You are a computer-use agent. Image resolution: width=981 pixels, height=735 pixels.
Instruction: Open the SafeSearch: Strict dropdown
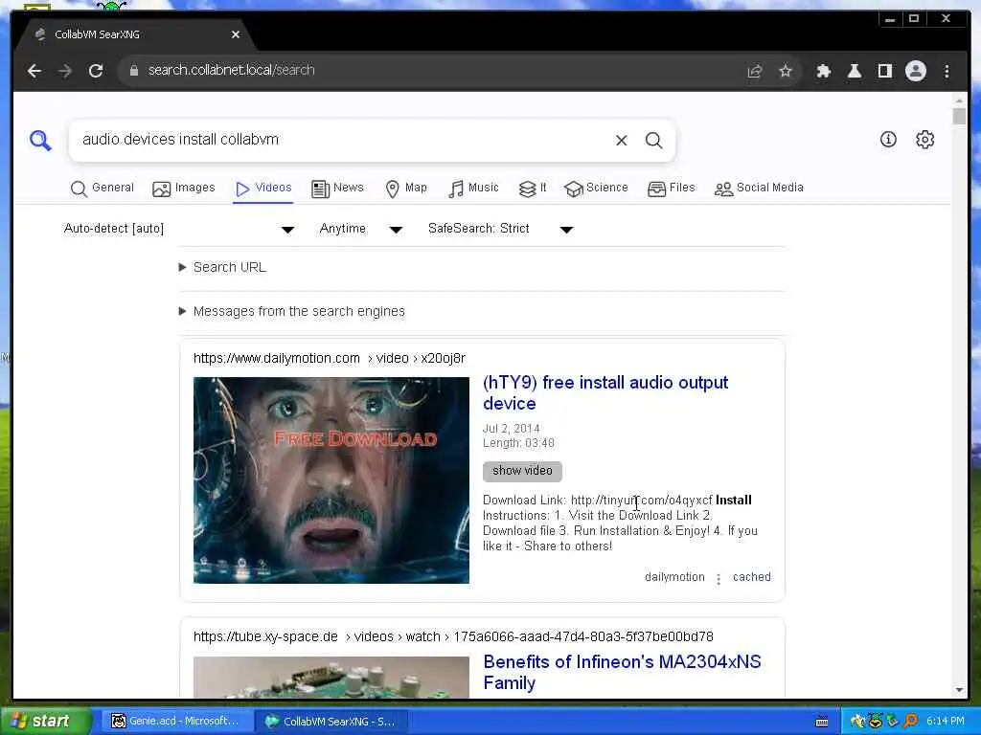pos(500,229)
